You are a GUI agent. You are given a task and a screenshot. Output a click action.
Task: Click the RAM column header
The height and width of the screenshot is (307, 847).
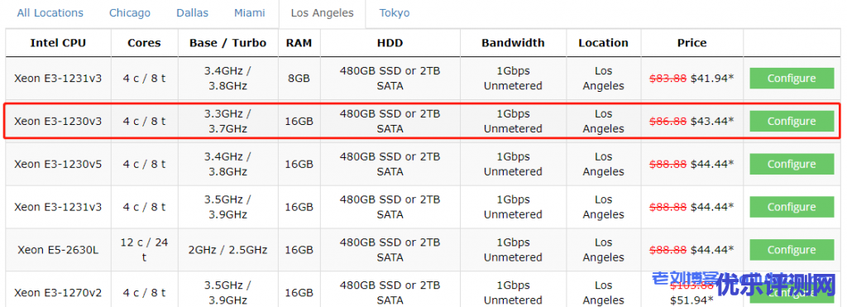tap(299, 43)
